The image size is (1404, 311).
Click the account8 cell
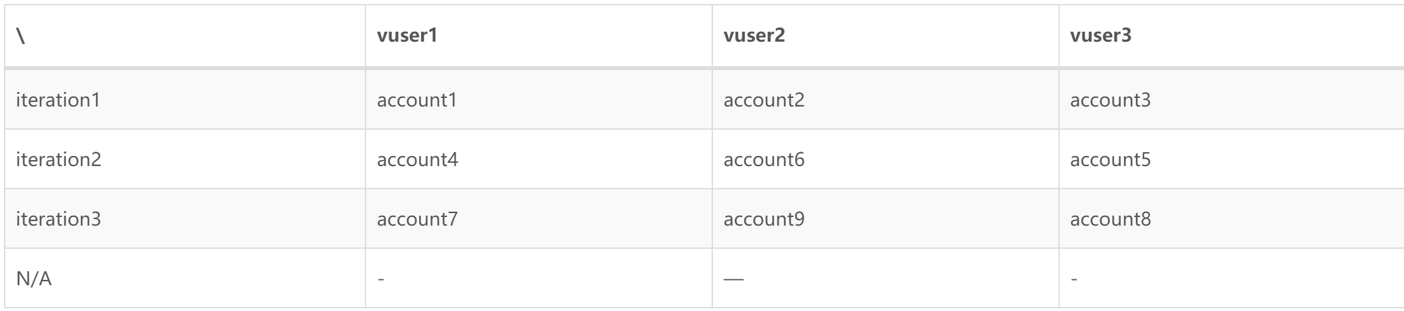pyautogui.click(x=1110, y=219)
